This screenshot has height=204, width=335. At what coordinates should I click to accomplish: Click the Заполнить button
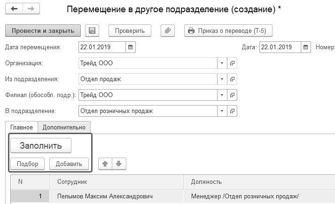coord(40,145)
